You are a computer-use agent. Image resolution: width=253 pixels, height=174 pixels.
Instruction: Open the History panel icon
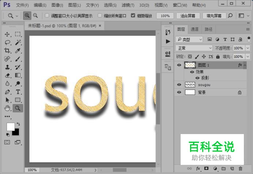tap(168, 32)
